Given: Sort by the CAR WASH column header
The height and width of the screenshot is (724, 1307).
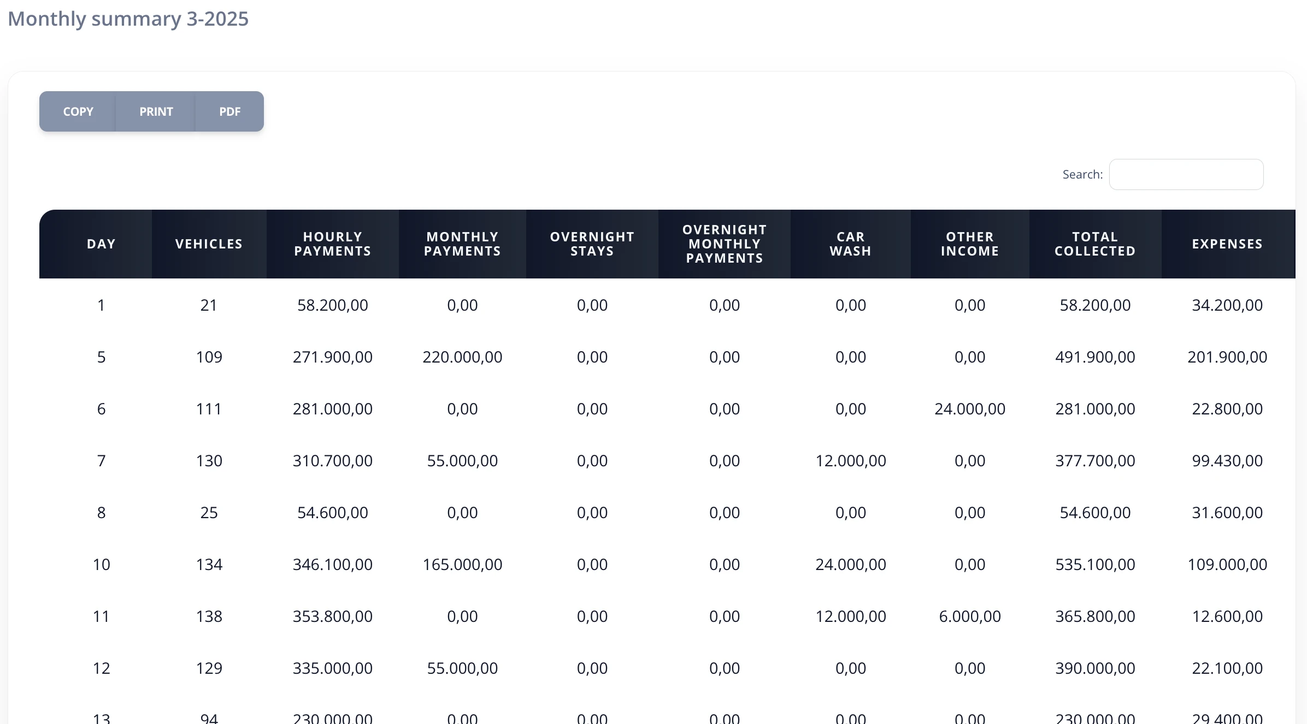Looking at the screenshot, I should point(851,244).
